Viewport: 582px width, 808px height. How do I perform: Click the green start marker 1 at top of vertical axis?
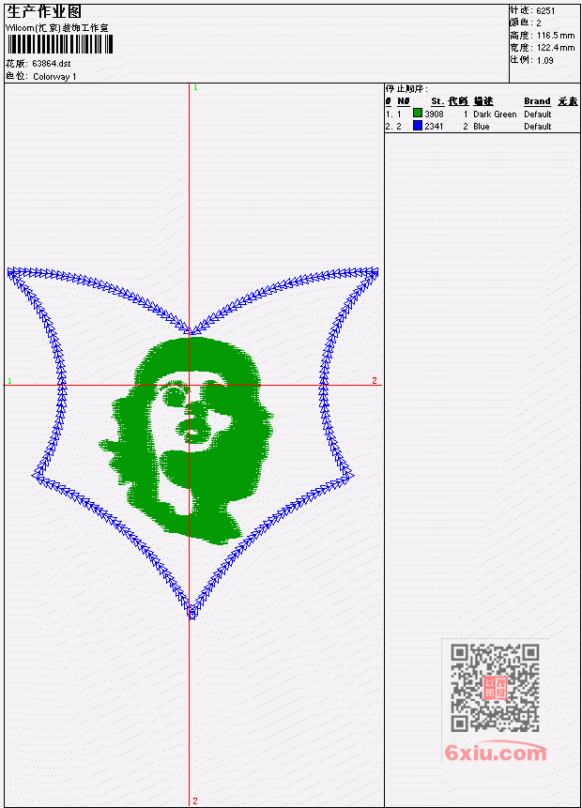click(196, 88)
